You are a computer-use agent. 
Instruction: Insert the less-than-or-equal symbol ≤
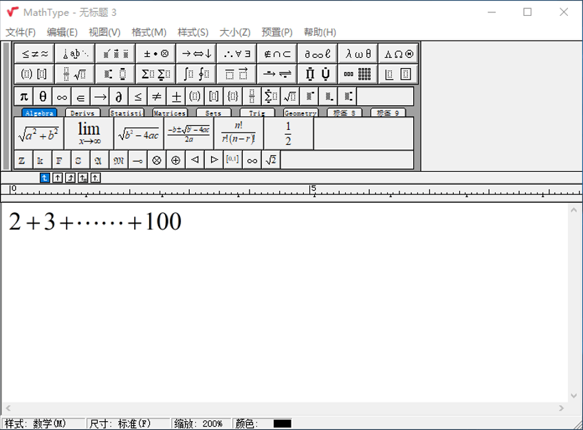(x=138, y=97)
